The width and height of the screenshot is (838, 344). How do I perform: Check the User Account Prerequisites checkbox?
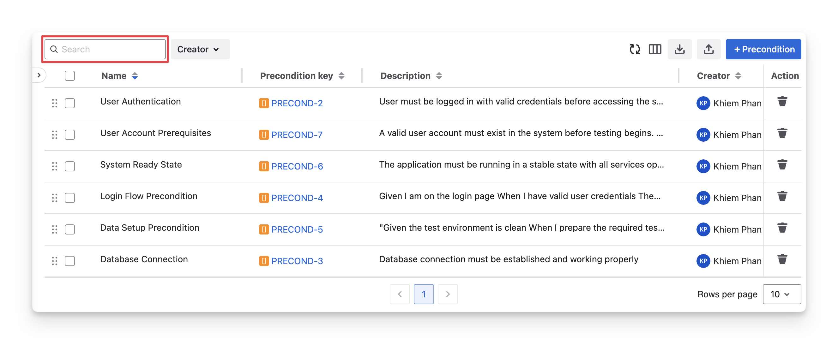click(x=69, y=135)
